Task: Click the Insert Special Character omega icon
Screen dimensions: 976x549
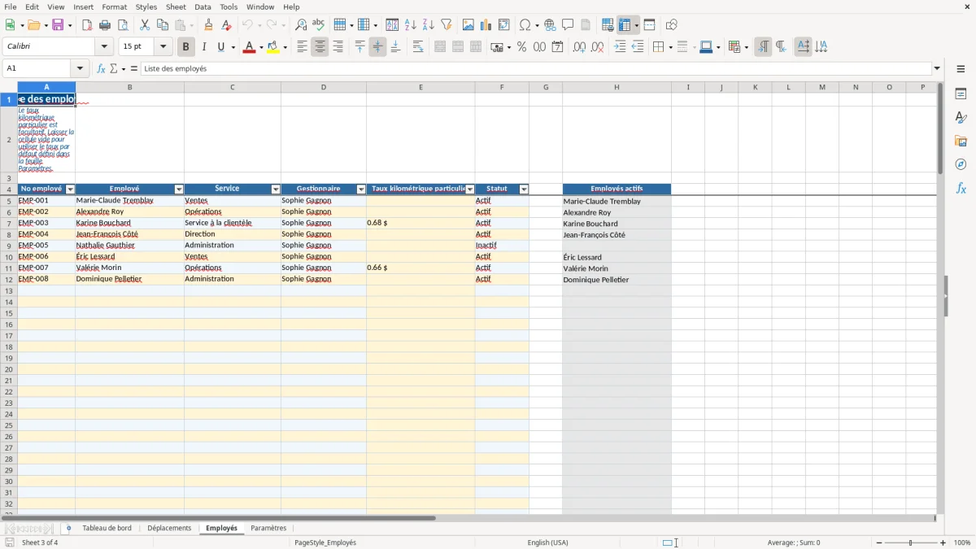Action: pos(525,25)
